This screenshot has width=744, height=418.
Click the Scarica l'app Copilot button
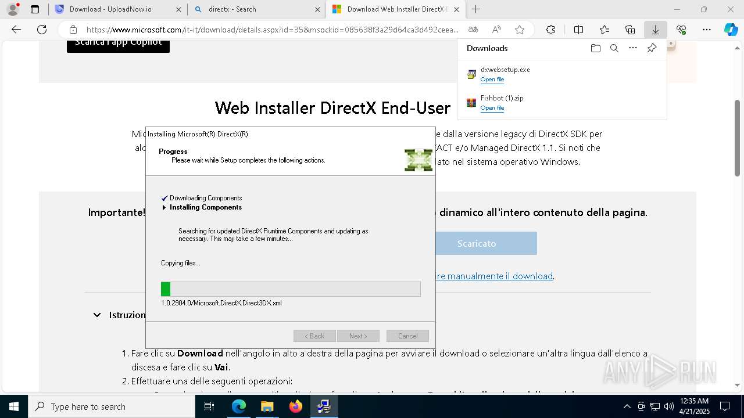[118, 45]
